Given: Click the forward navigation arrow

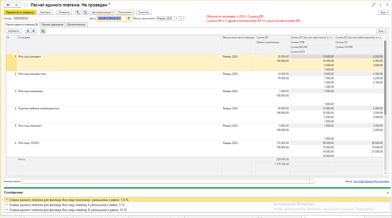Looking at the screenshot, I should pyautogui.click(x=16, y=4).
